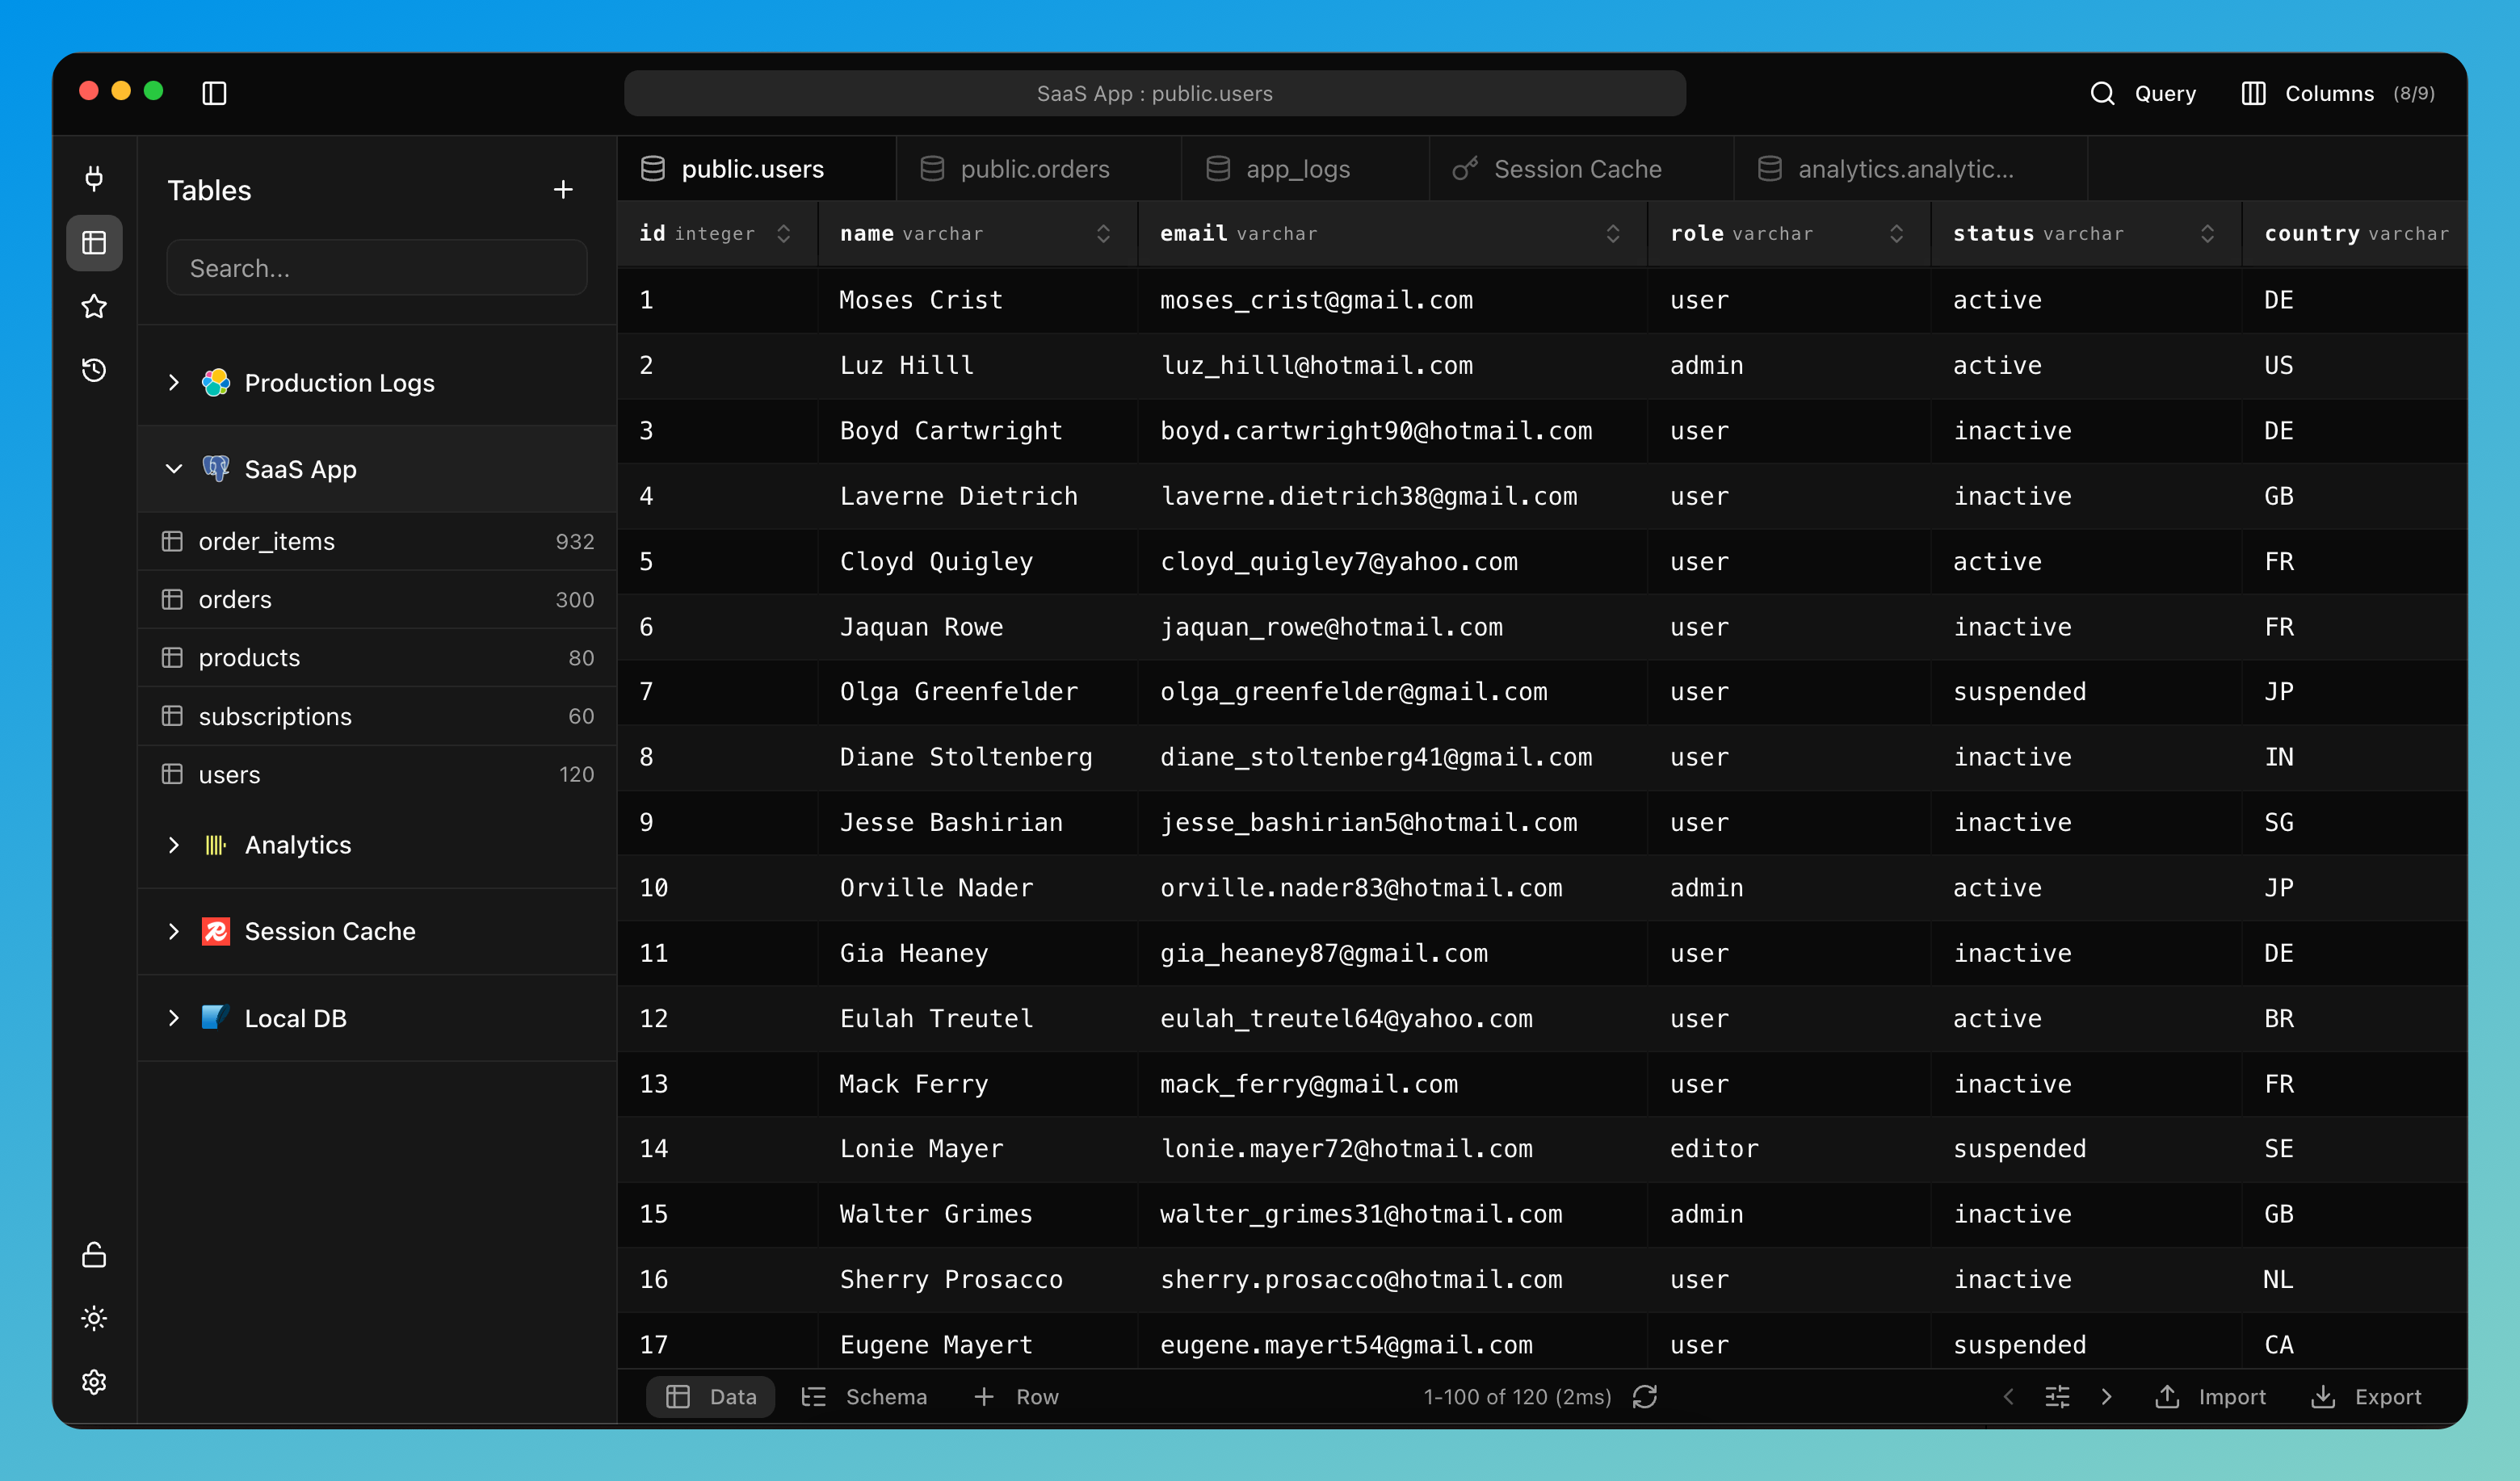Click the products table grid icon
Screen dimensions: 2520x1481
(x=172, y=657)
